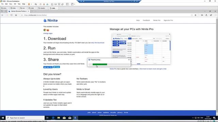The width and height of the screenshot is (218, 122).
Task: Click the Facebook Like button
Action: 48,67
